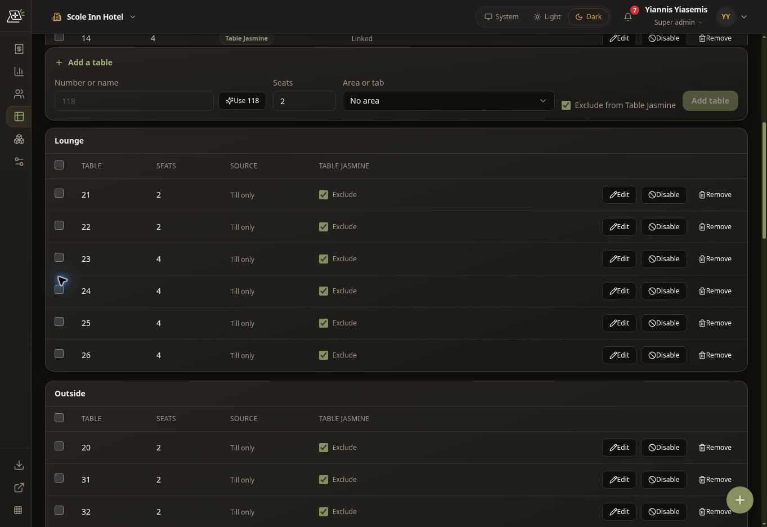Viewport: 767px width, 527px height.
Task: Edit table 20 in Outside
Action: tap(619, 448)
